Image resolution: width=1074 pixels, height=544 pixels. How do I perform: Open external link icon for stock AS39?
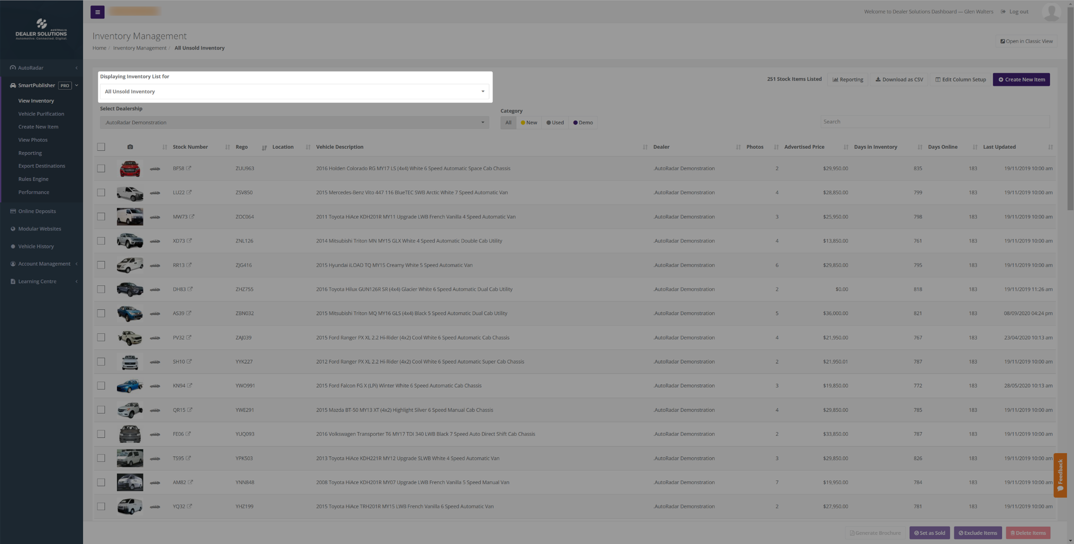tap(189, 313)
